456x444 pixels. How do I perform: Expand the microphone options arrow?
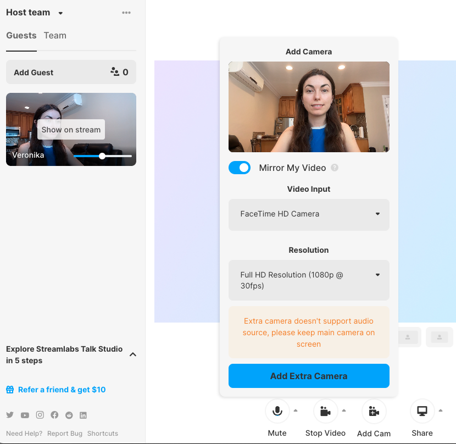296,410
